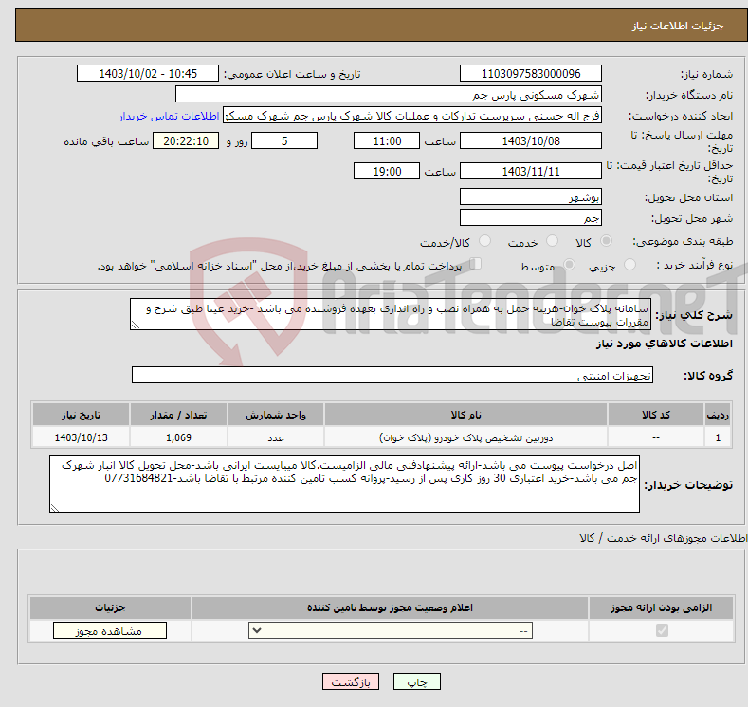Click the response deadline time 11:00
This screenshot has height=707, width=748.
tap(387, 140)
